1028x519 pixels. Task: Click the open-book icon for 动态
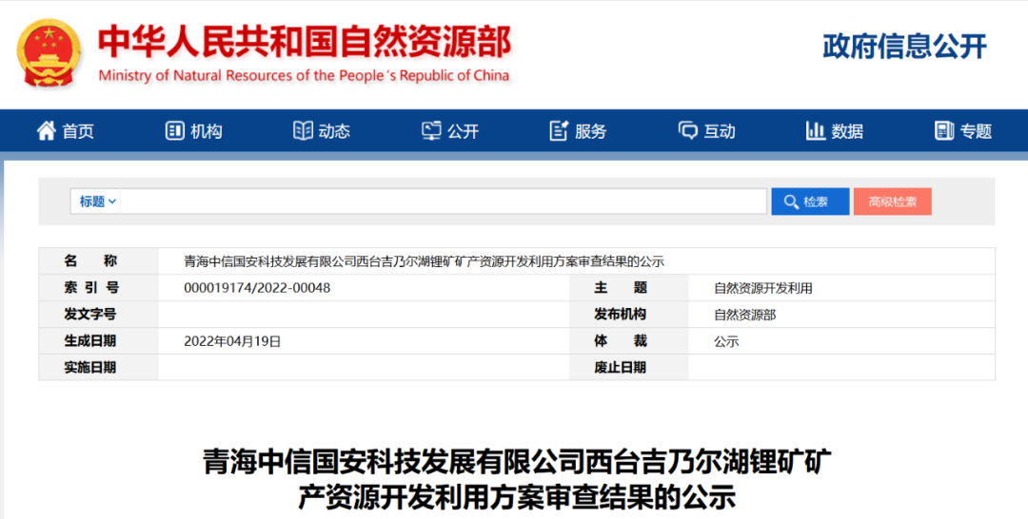click(303, 131)
